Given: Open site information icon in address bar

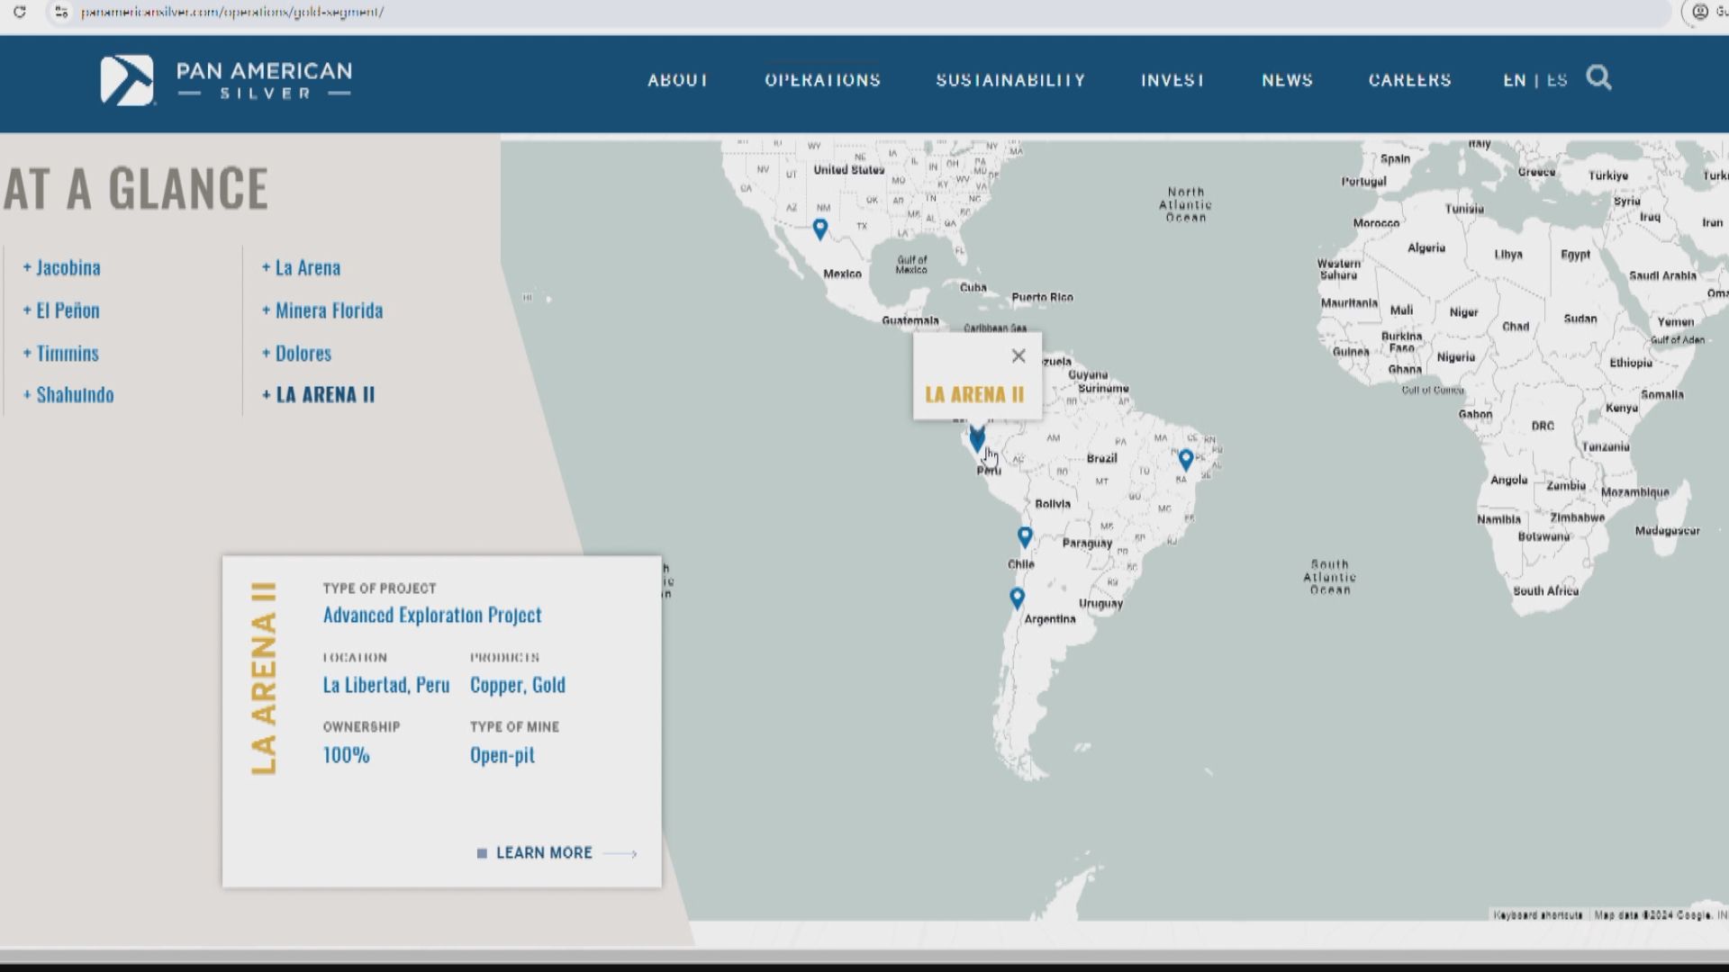Looking at the screenshot, I should pyautogui.click(x=61, y=12).
